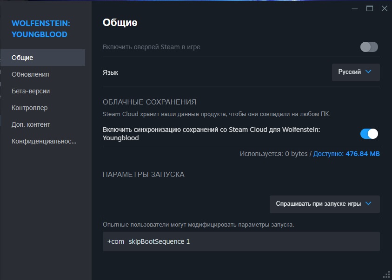Click the Steam Cloud sync label for Wolfenstein: Youngblood
The height and width of the screenshot is (280, 392).
(211, 134)
